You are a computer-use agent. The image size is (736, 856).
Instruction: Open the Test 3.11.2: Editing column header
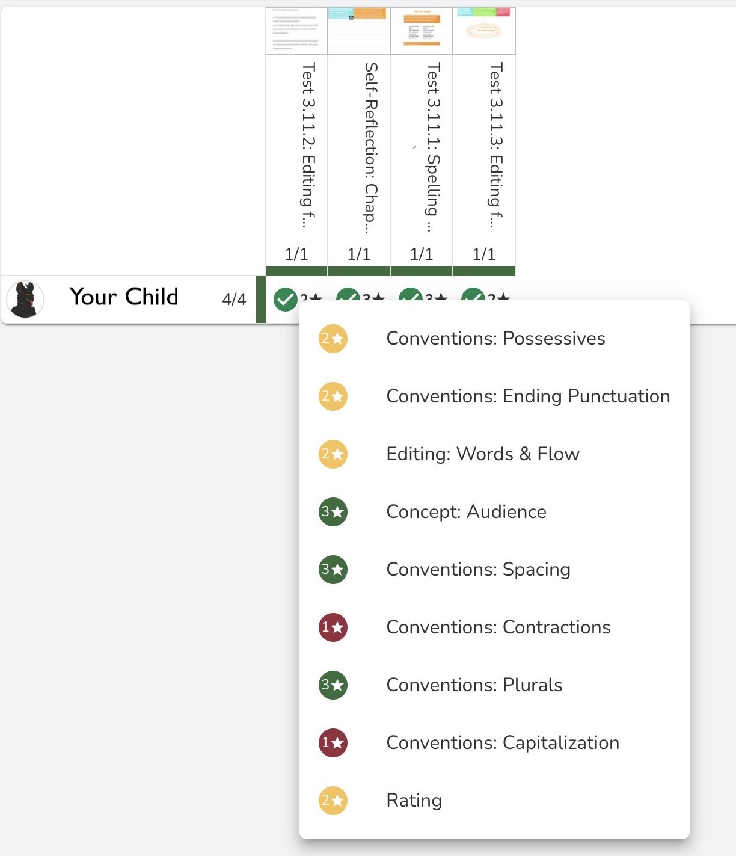tap(308, 145)
